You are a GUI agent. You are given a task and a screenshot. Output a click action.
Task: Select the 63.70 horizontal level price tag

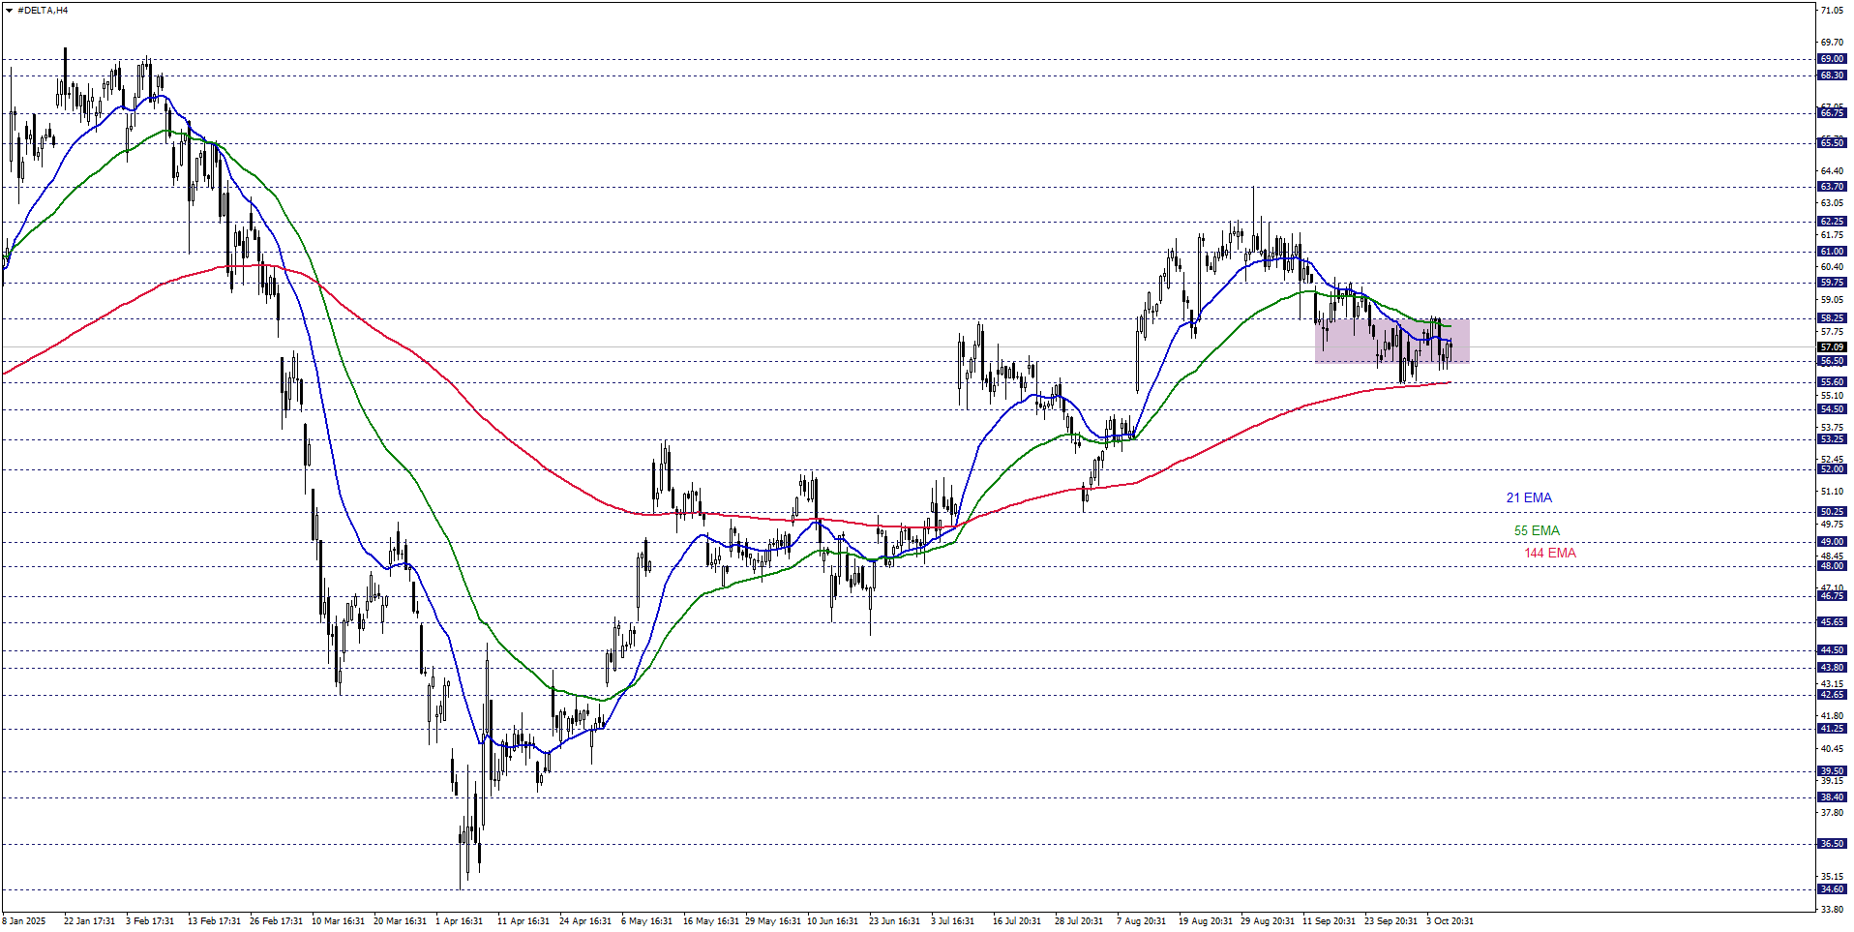(x=1831, y=187)
